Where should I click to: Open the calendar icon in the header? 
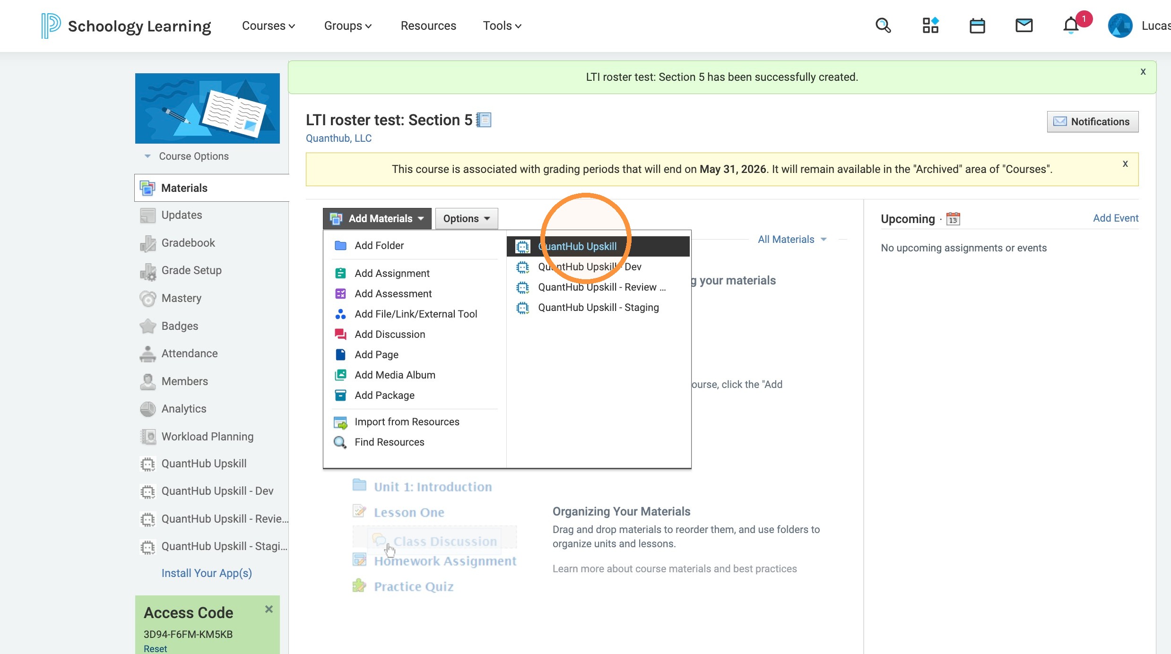point(977,26)
